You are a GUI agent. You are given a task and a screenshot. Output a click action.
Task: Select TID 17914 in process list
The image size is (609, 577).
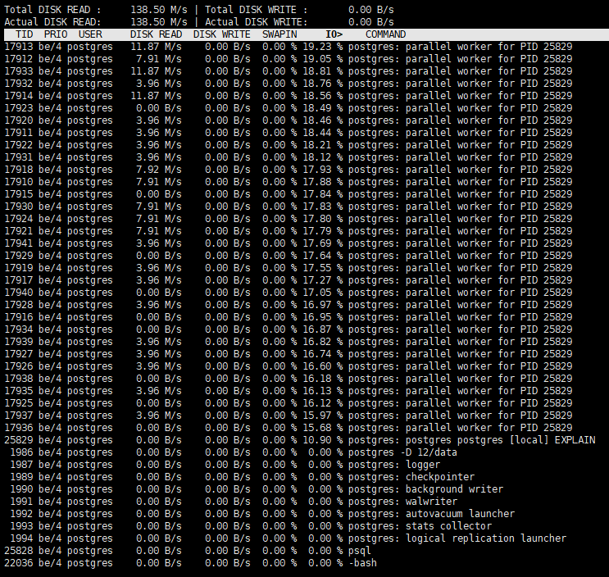19,96
